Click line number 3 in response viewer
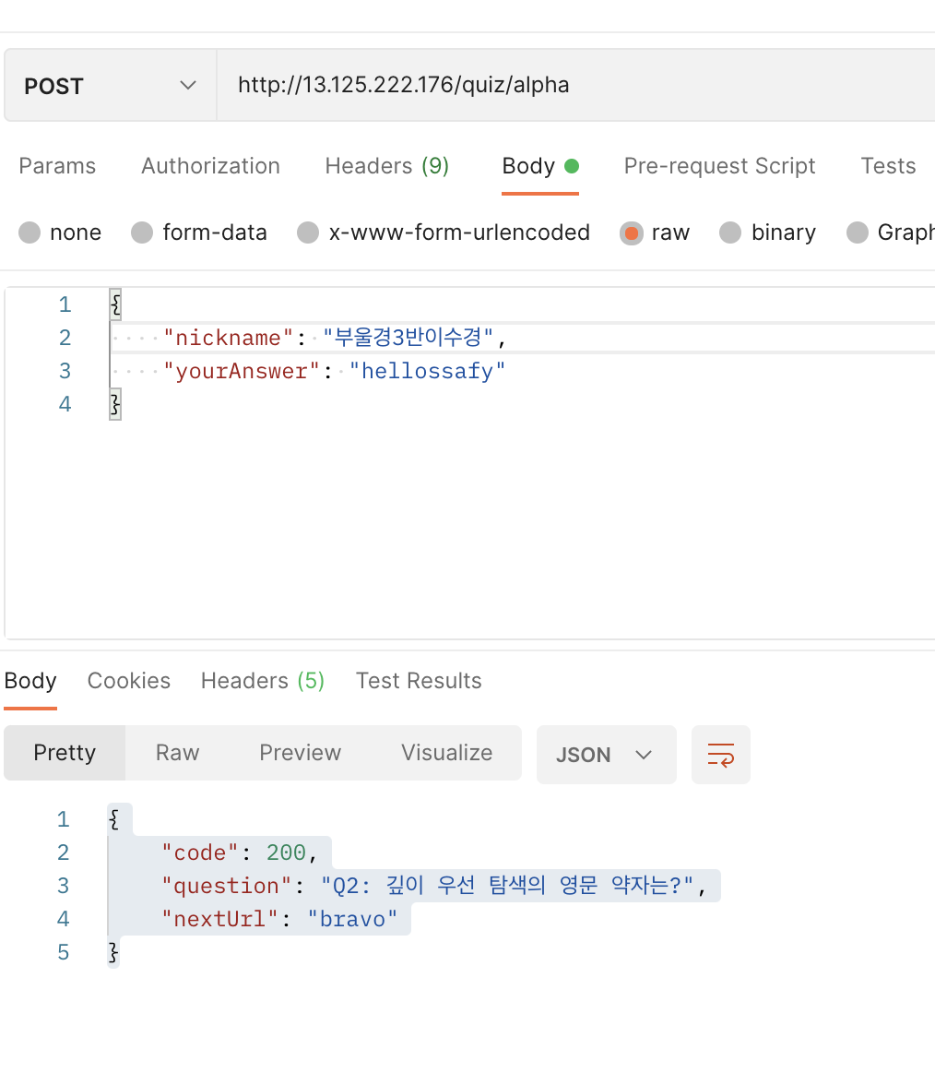Screen dimensions: 935x1085 click(63, 886)
